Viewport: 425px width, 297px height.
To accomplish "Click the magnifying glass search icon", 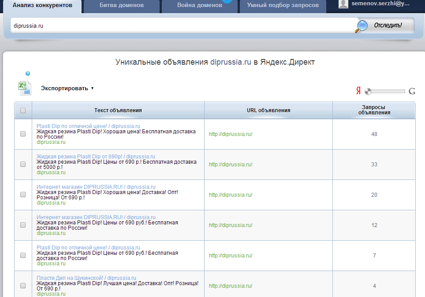I will (362, 26).
